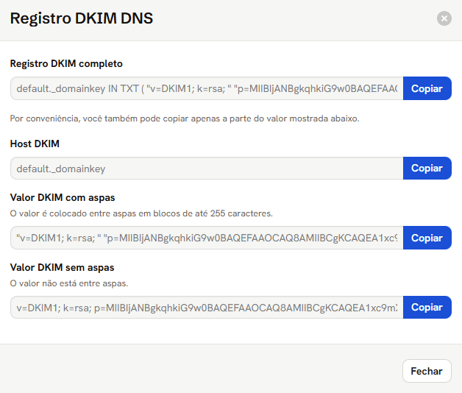
Task: Click inside the Valor DKIM sem aspas field
Action: pyautogui.click(x=207, y=307)
